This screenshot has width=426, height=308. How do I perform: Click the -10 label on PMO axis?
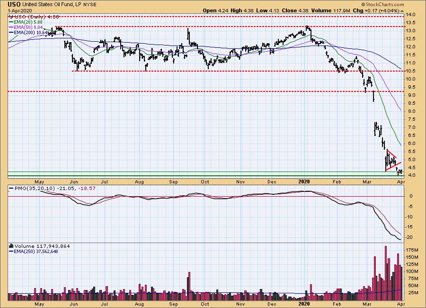click(410, 217)
